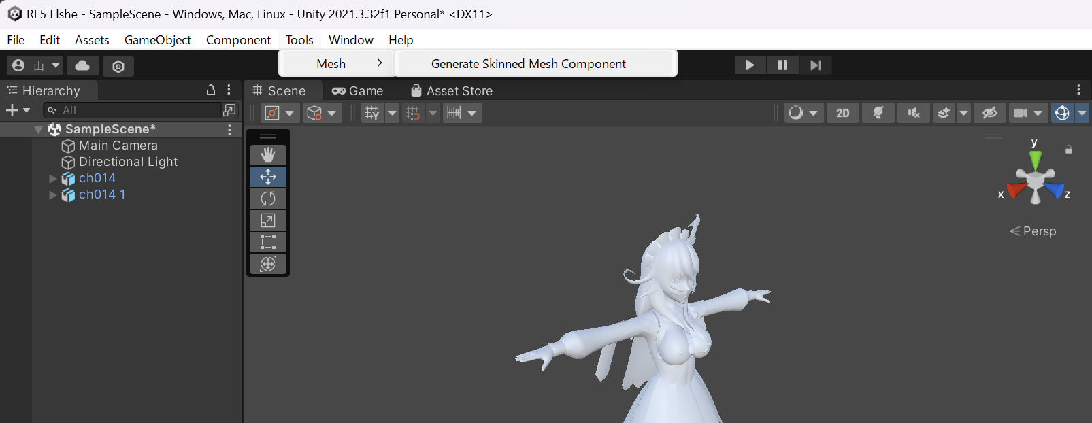1092x423 pixels.
Task: Click the blue Z axis cone on gizmo
Action: click(1054, 190)
